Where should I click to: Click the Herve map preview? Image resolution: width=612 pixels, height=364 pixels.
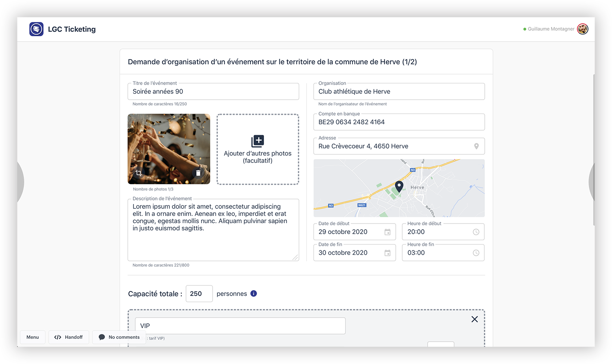(x=399, y=188)
